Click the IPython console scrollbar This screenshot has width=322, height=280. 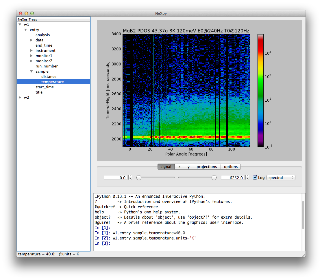click(303, 215)
